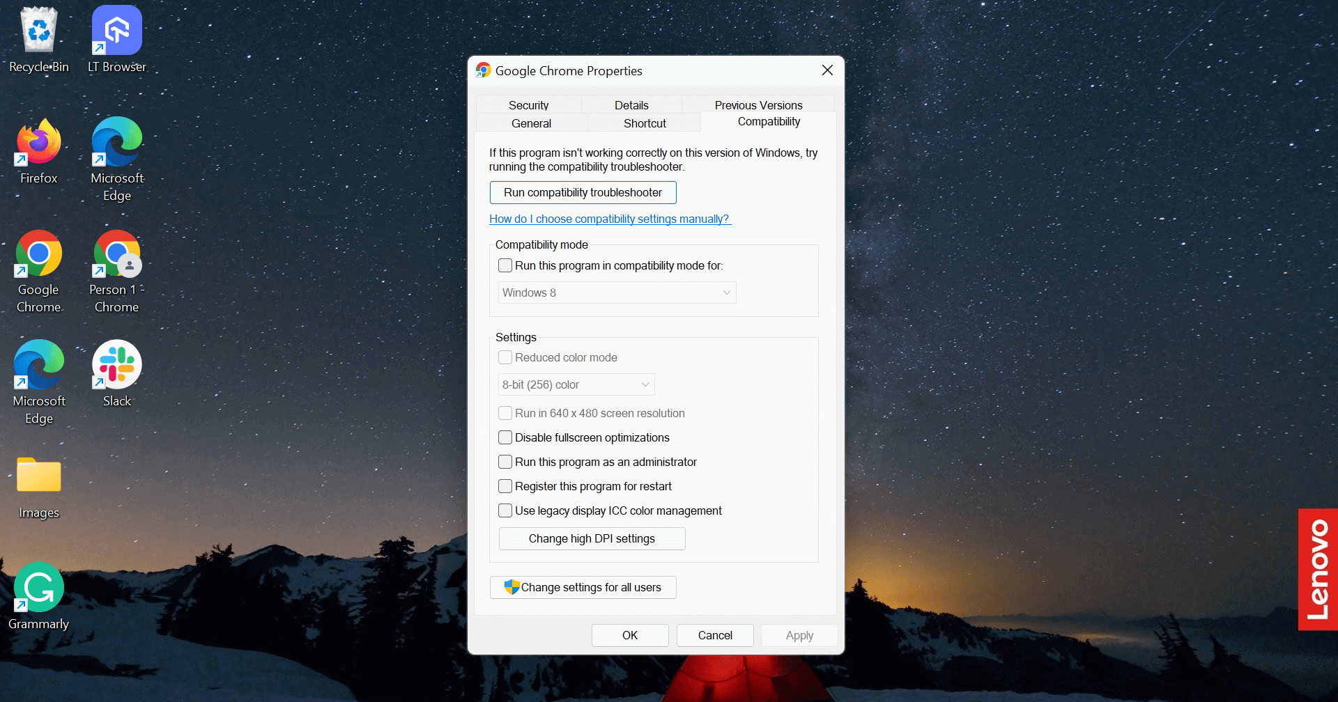This screenshot has width=1338, height=702.
Task: Toggle Run in 640 x 480 screen resolution
Action: (505, 413)
